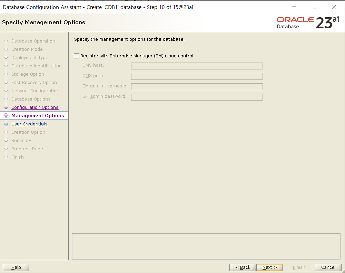The width and height of the screenshot is (345, 273).
Task: Minimize the Database Configuration Assistant window
Action: (294, 7)
